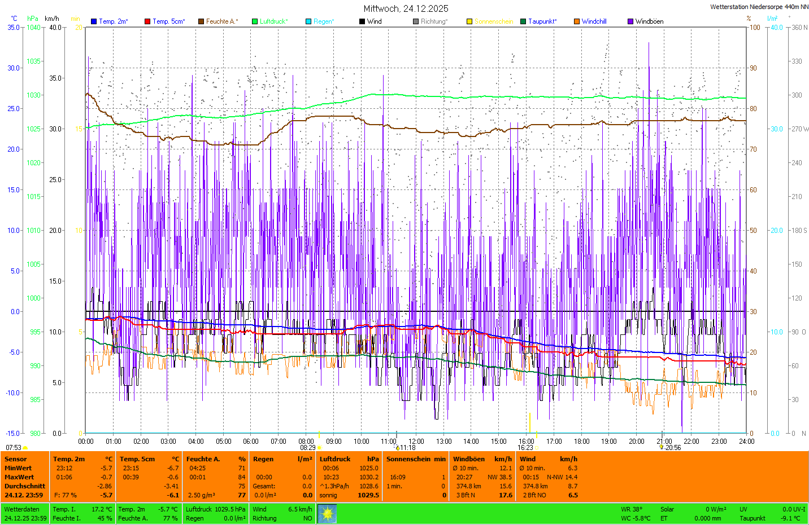Click the green Luftdruck legend square
This screenshot has width=809, height=525.
255,21
